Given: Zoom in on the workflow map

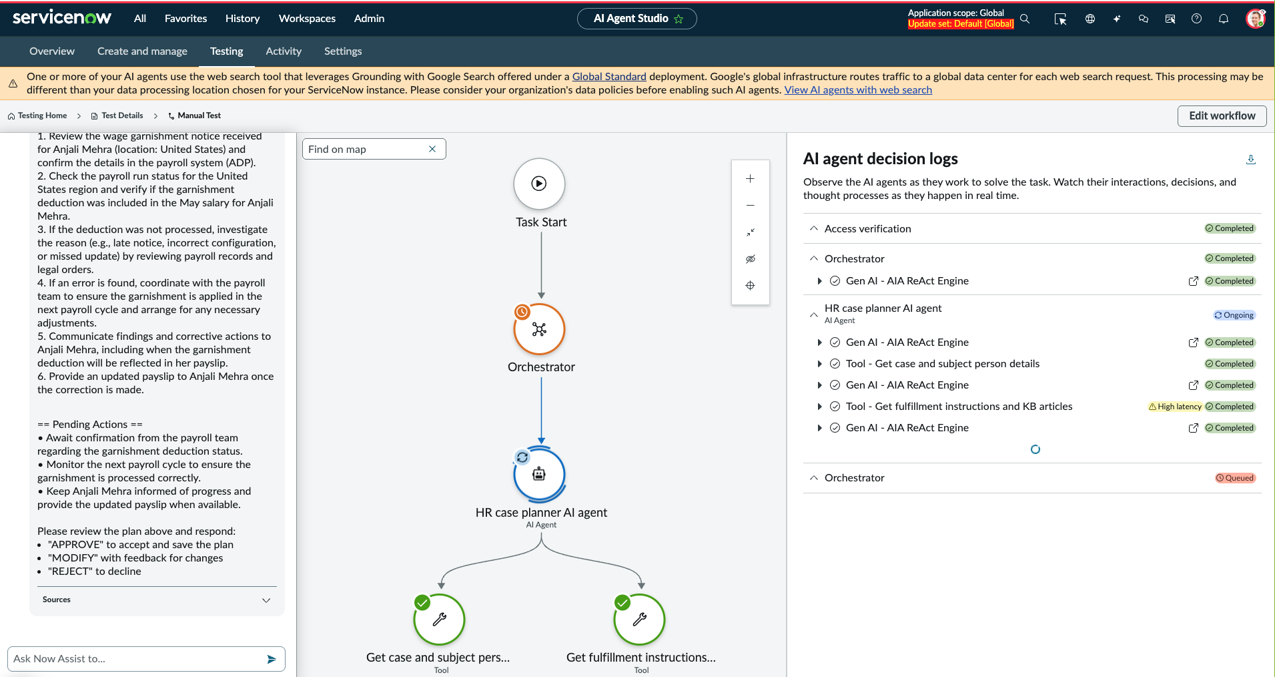Looking at the screenshot, I should click(751, 179).
